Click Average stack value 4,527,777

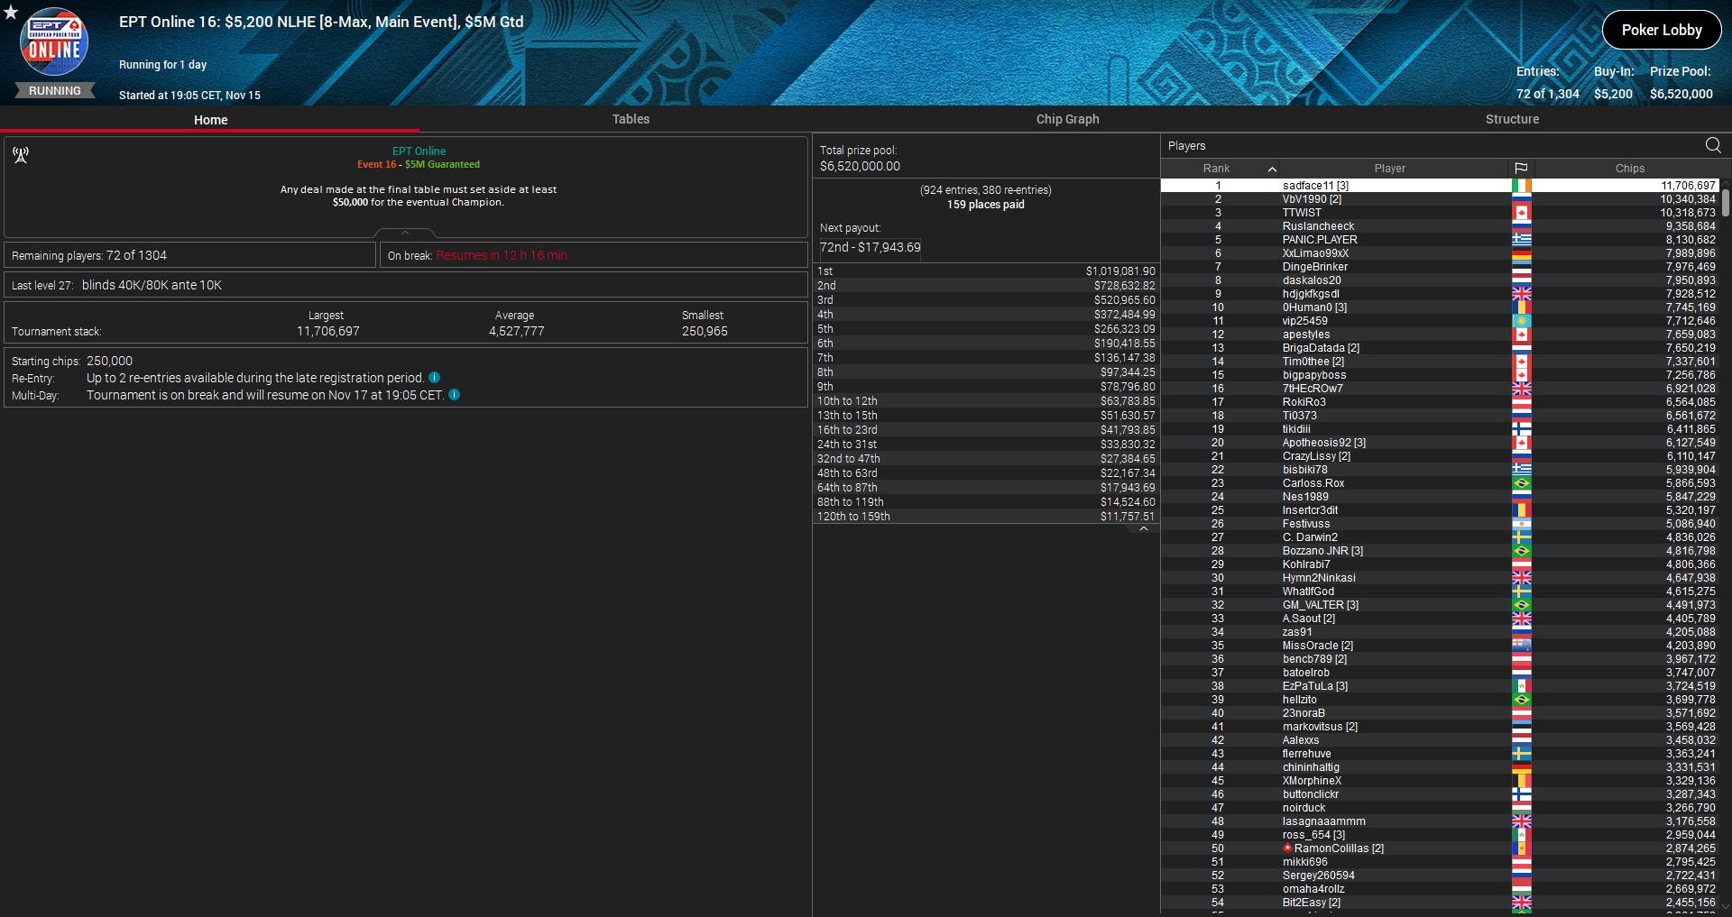point(517,331)
